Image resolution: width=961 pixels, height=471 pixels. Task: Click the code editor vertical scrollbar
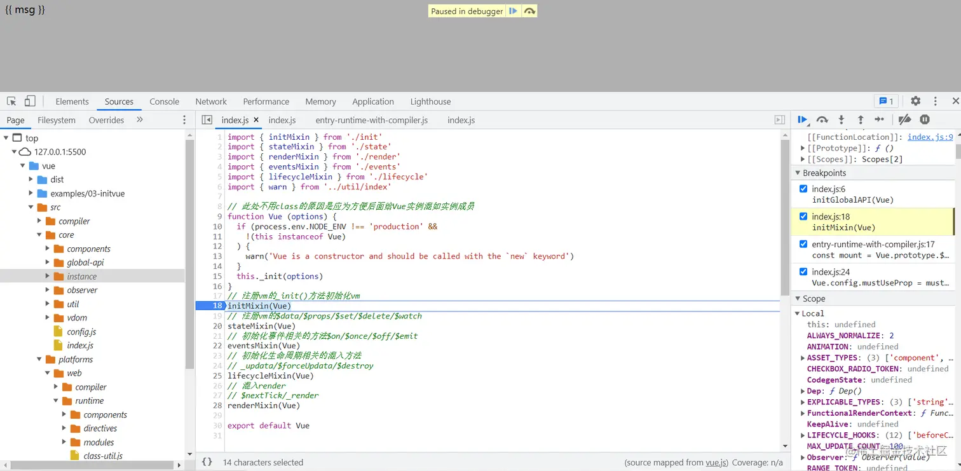point(784,216)
